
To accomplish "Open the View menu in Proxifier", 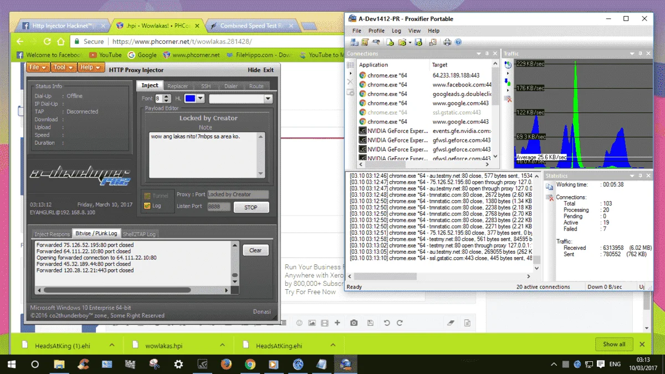I will coord(415,31).
